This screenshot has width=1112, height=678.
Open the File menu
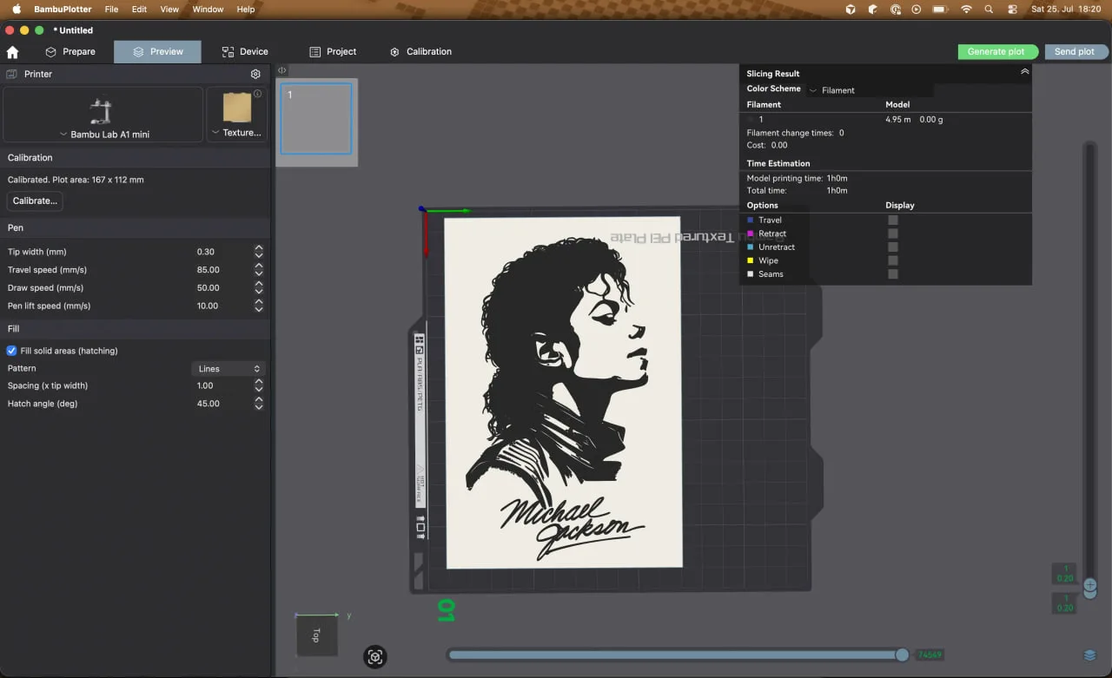pos(111,10)
